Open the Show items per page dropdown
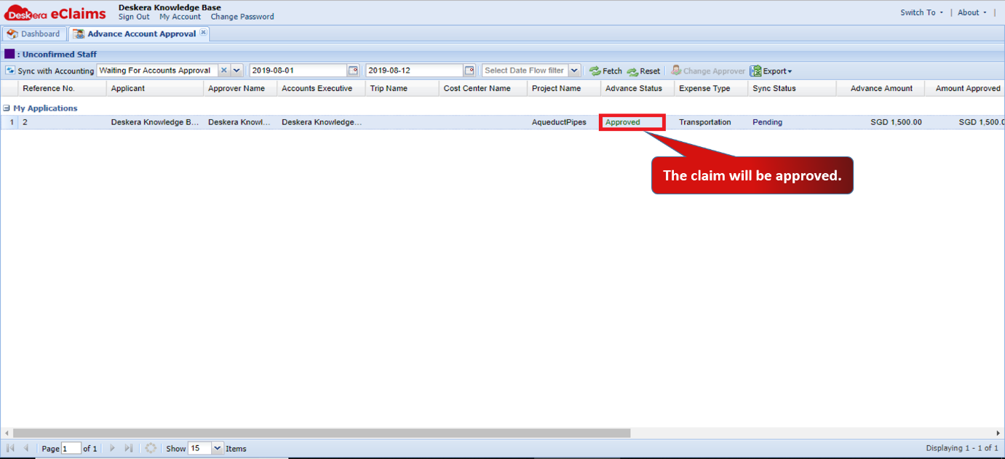Viewport: 1005px width, 459px height. click(217, 448)
